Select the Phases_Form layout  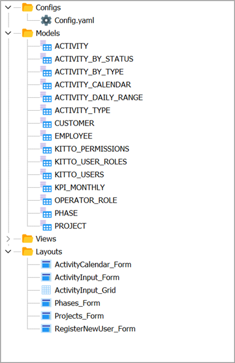[x=77, y=303]
